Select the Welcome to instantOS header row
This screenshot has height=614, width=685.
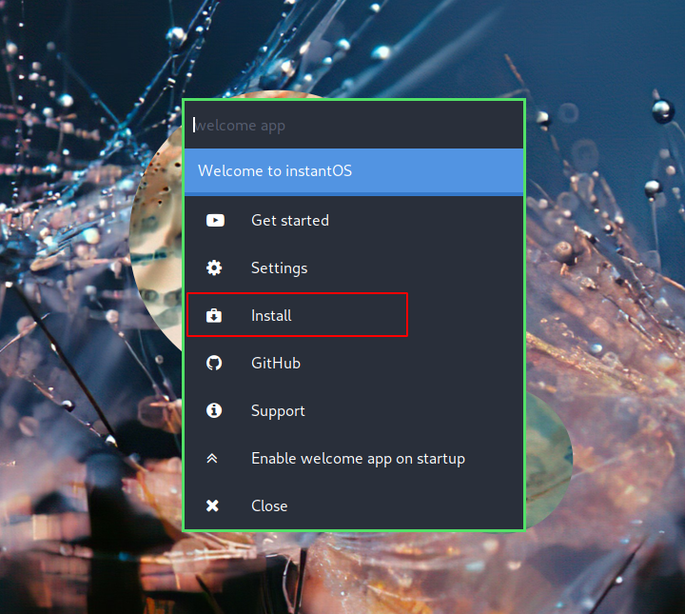click(x=354, y=171)
